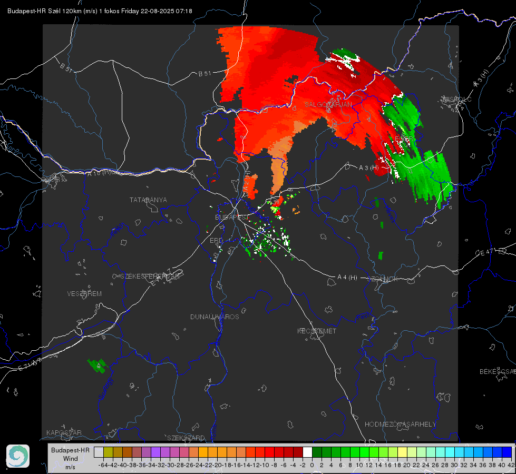Click the EGER city label

(x=403, y=139)
